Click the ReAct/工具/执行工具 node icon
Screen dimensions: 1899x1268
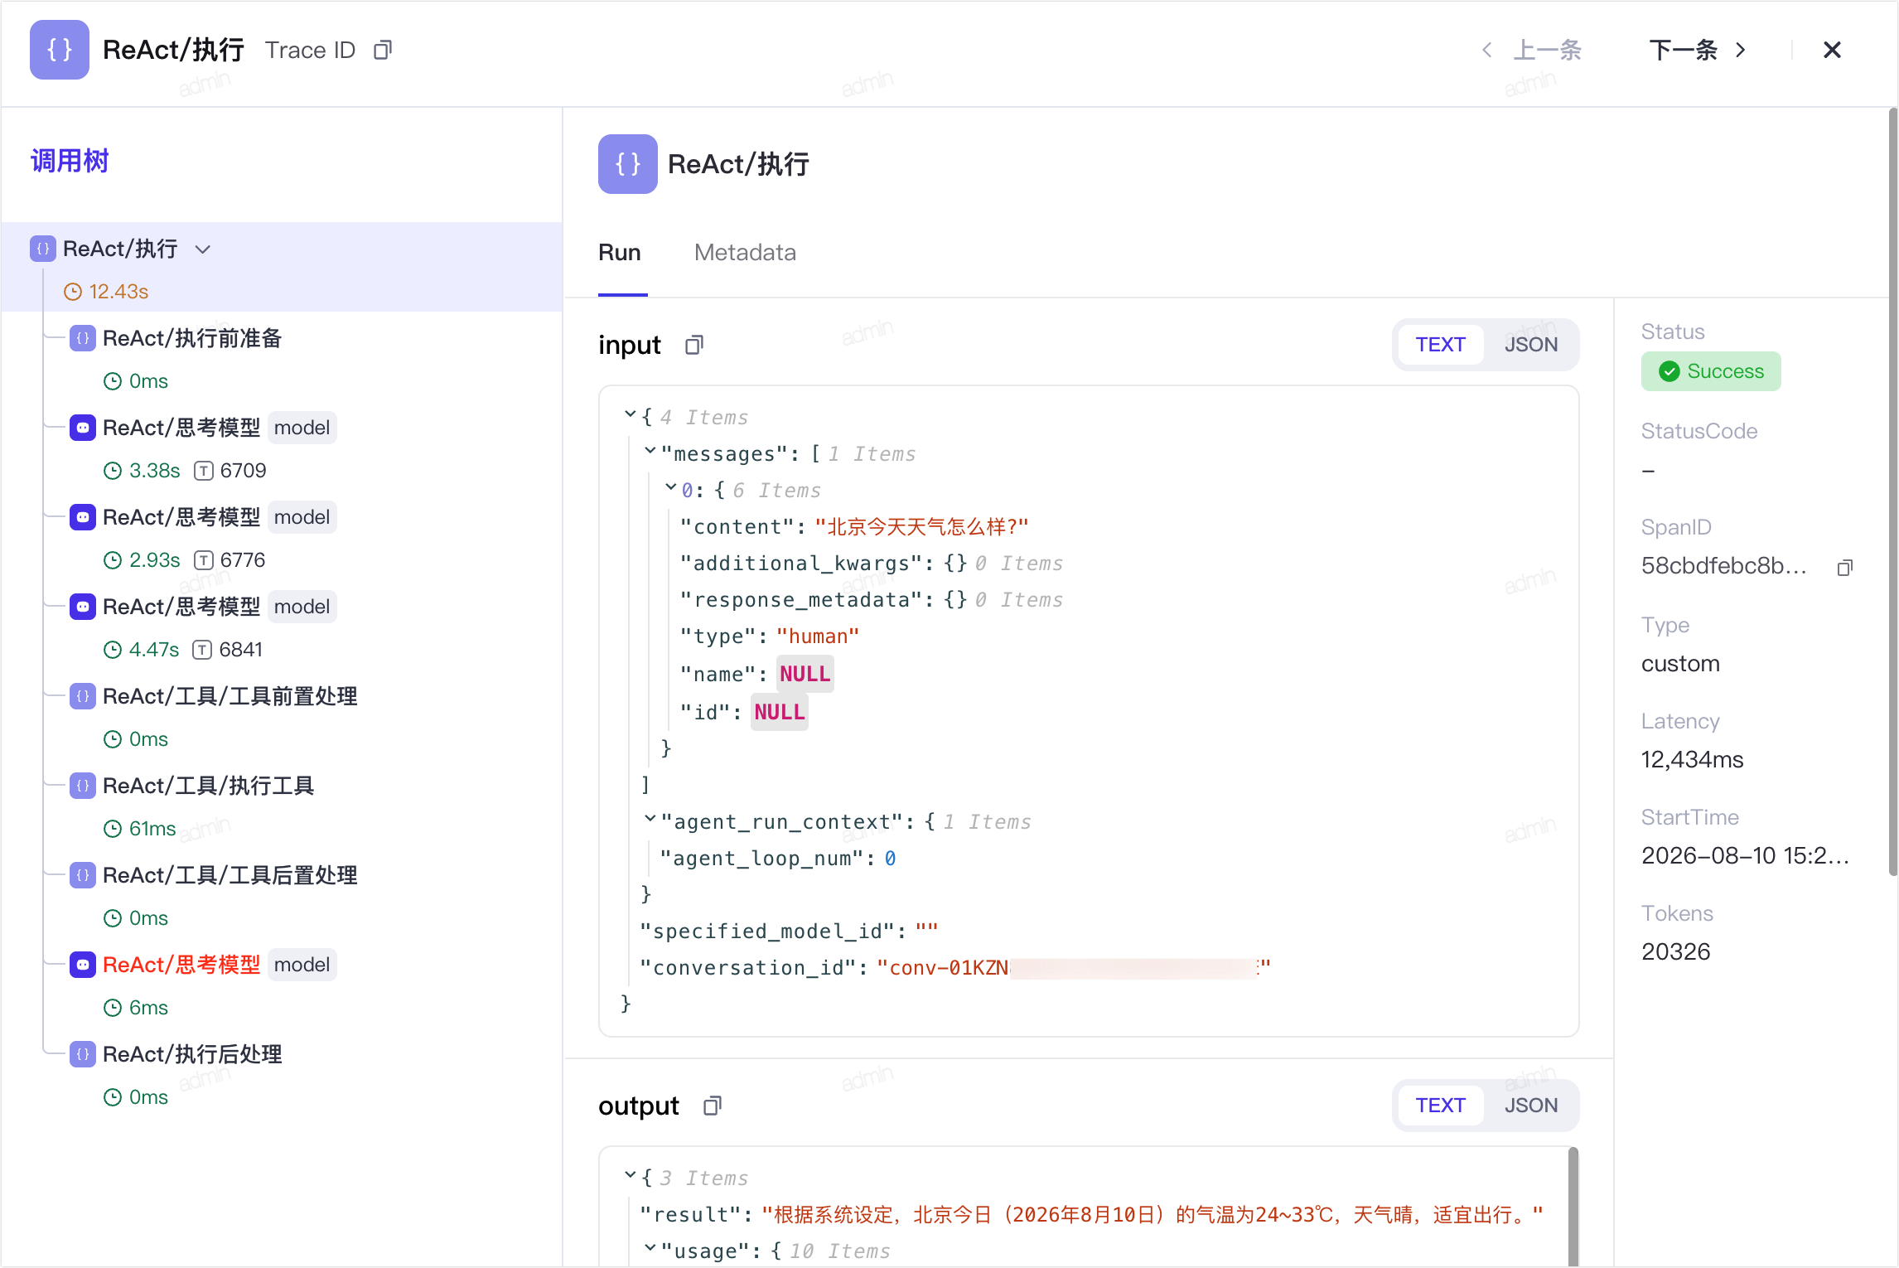(x=83, y=786)
